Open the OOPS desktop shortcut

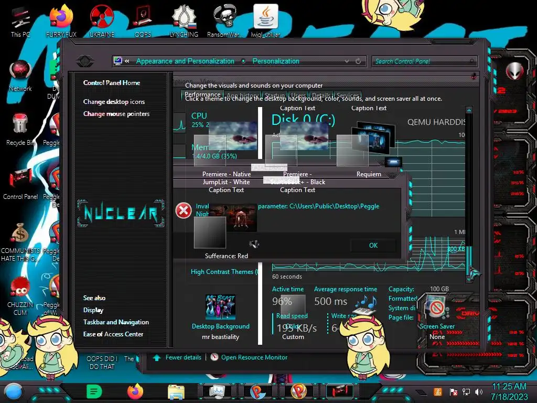pyautogui.click(x=143, y=21)
